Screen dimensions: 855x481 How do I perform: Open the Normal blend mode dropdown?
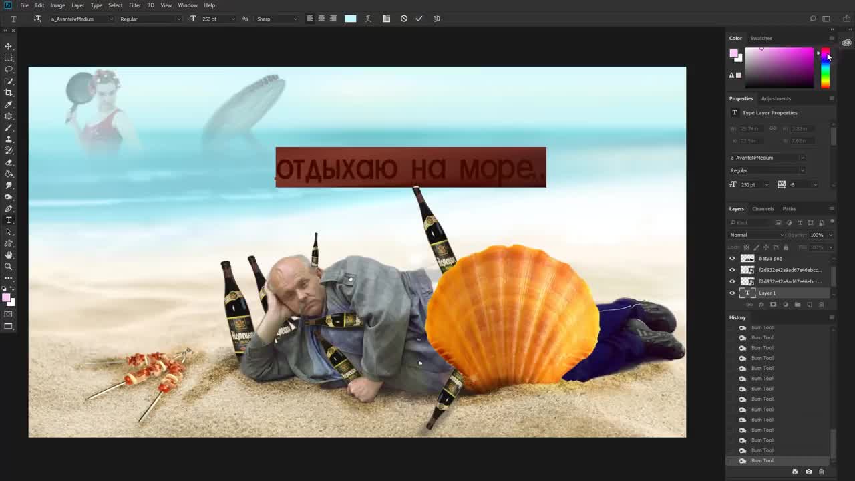coord(756,235)
